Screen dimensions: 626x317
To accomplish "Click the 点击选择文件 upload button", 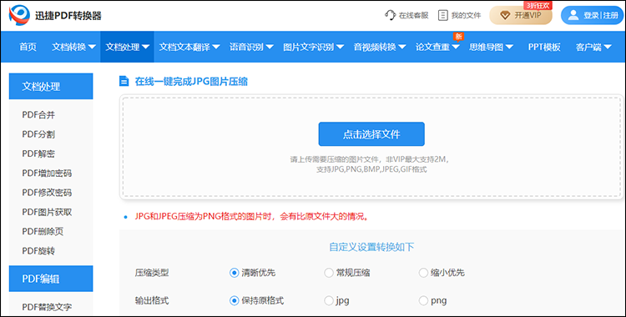I will [371, 134].
